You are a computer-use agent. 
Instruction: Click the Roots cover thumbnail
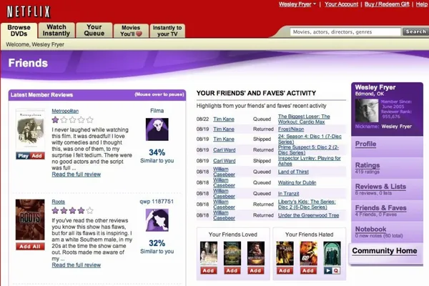(30, 220)
